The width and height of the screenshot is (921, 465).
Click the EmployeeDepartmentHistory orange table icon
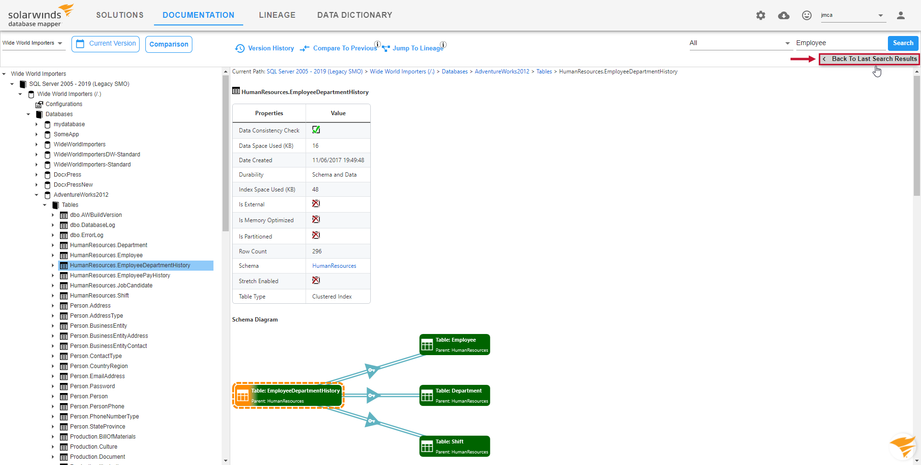(243, 395)
